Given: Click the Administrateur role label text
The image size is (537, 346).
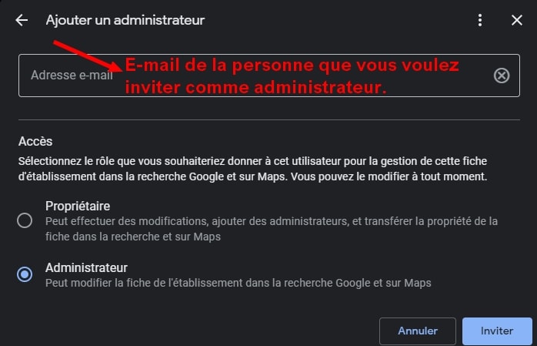Looking at the screenshot, I should pyautogui.click(x=86, y=268).
